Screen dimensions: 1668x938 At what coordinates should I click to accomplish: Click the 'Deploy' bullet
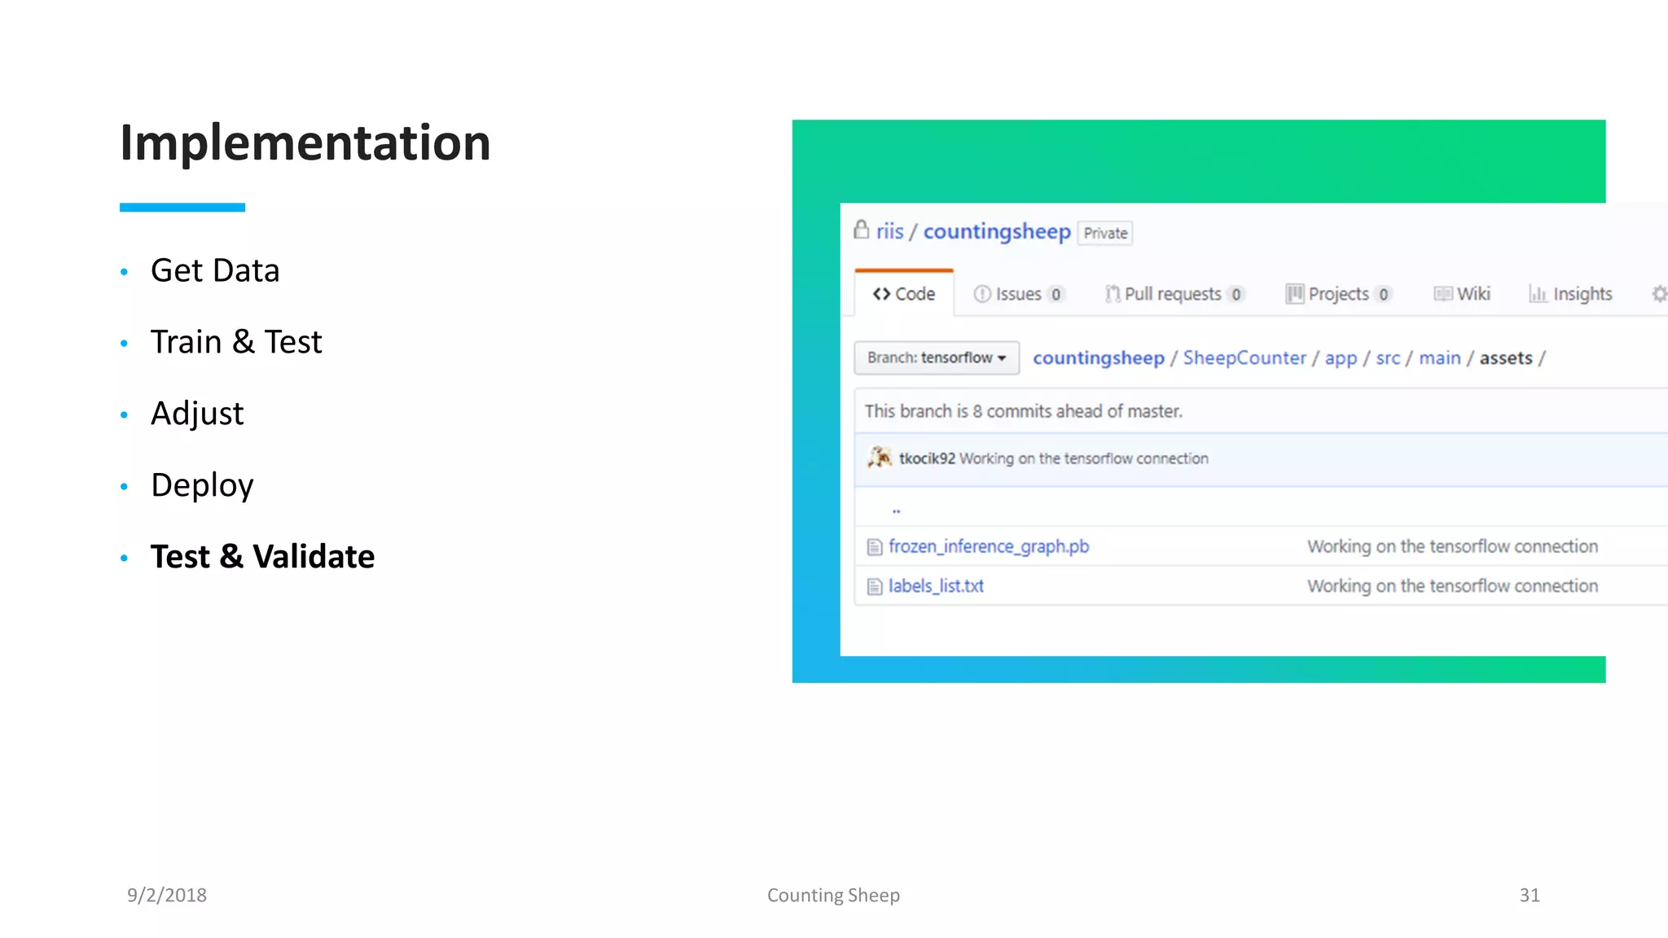click(x=202, y=485)
